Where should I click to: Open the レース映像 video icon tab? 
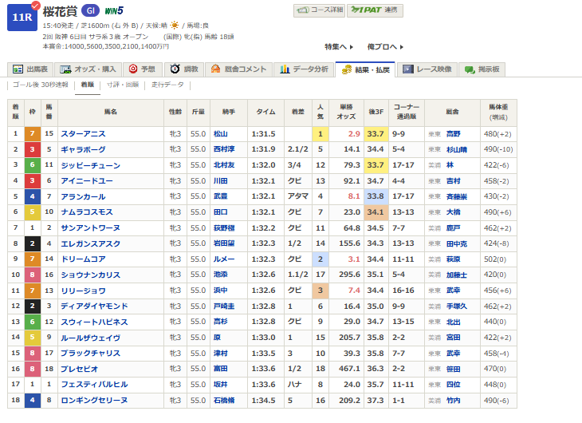427,69
